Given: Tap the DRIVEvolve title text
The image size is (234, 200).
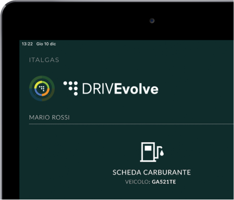Looking at the screenshot, I should click(120, 88).
